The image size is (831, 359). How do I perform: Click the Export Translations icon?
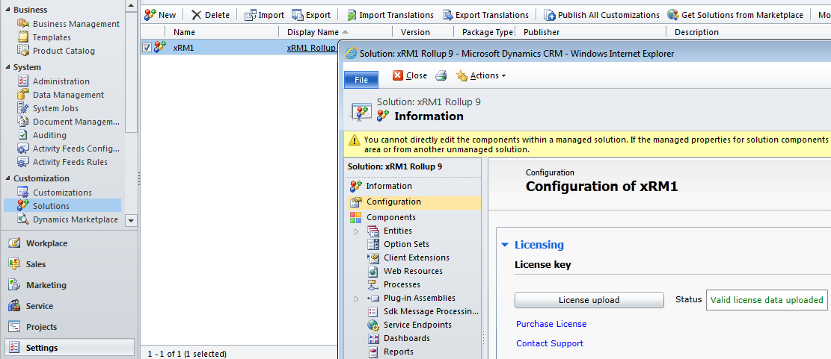pos(448,15)
